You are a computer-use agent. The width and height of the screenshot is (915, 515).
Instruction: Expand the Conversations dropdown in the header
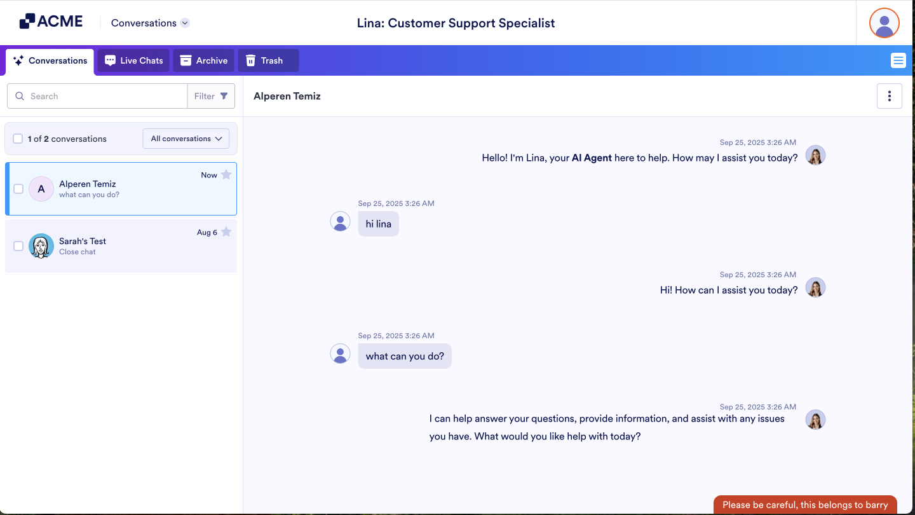click(185, 23)
